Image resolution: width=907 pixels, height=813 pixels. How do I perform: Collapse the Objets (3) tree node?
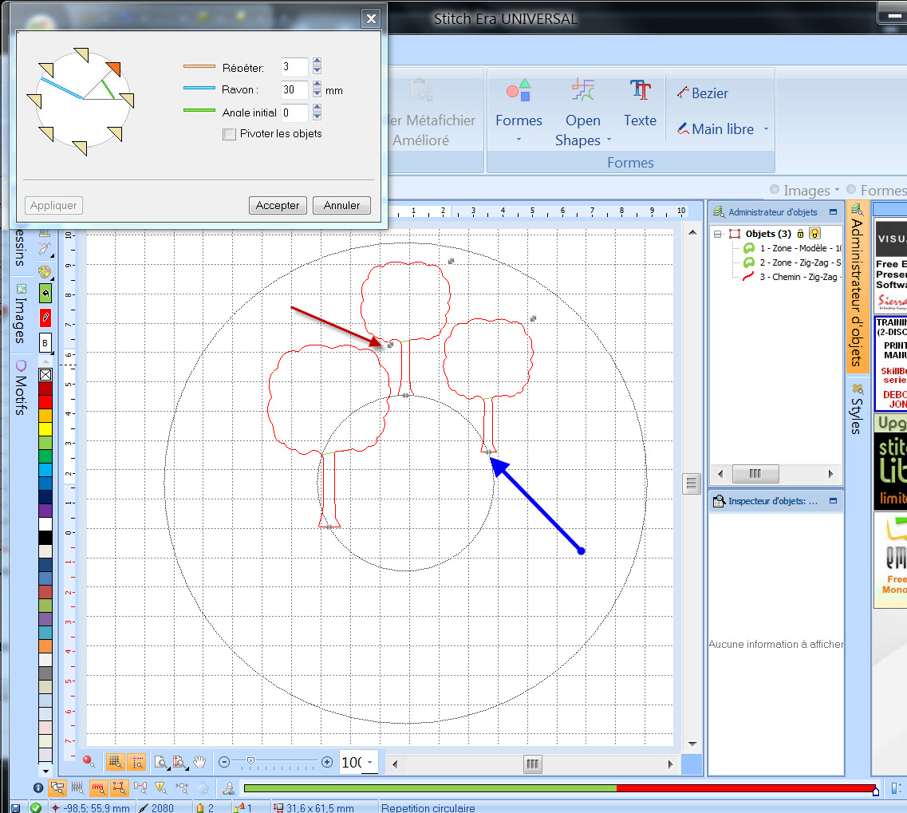718,235
